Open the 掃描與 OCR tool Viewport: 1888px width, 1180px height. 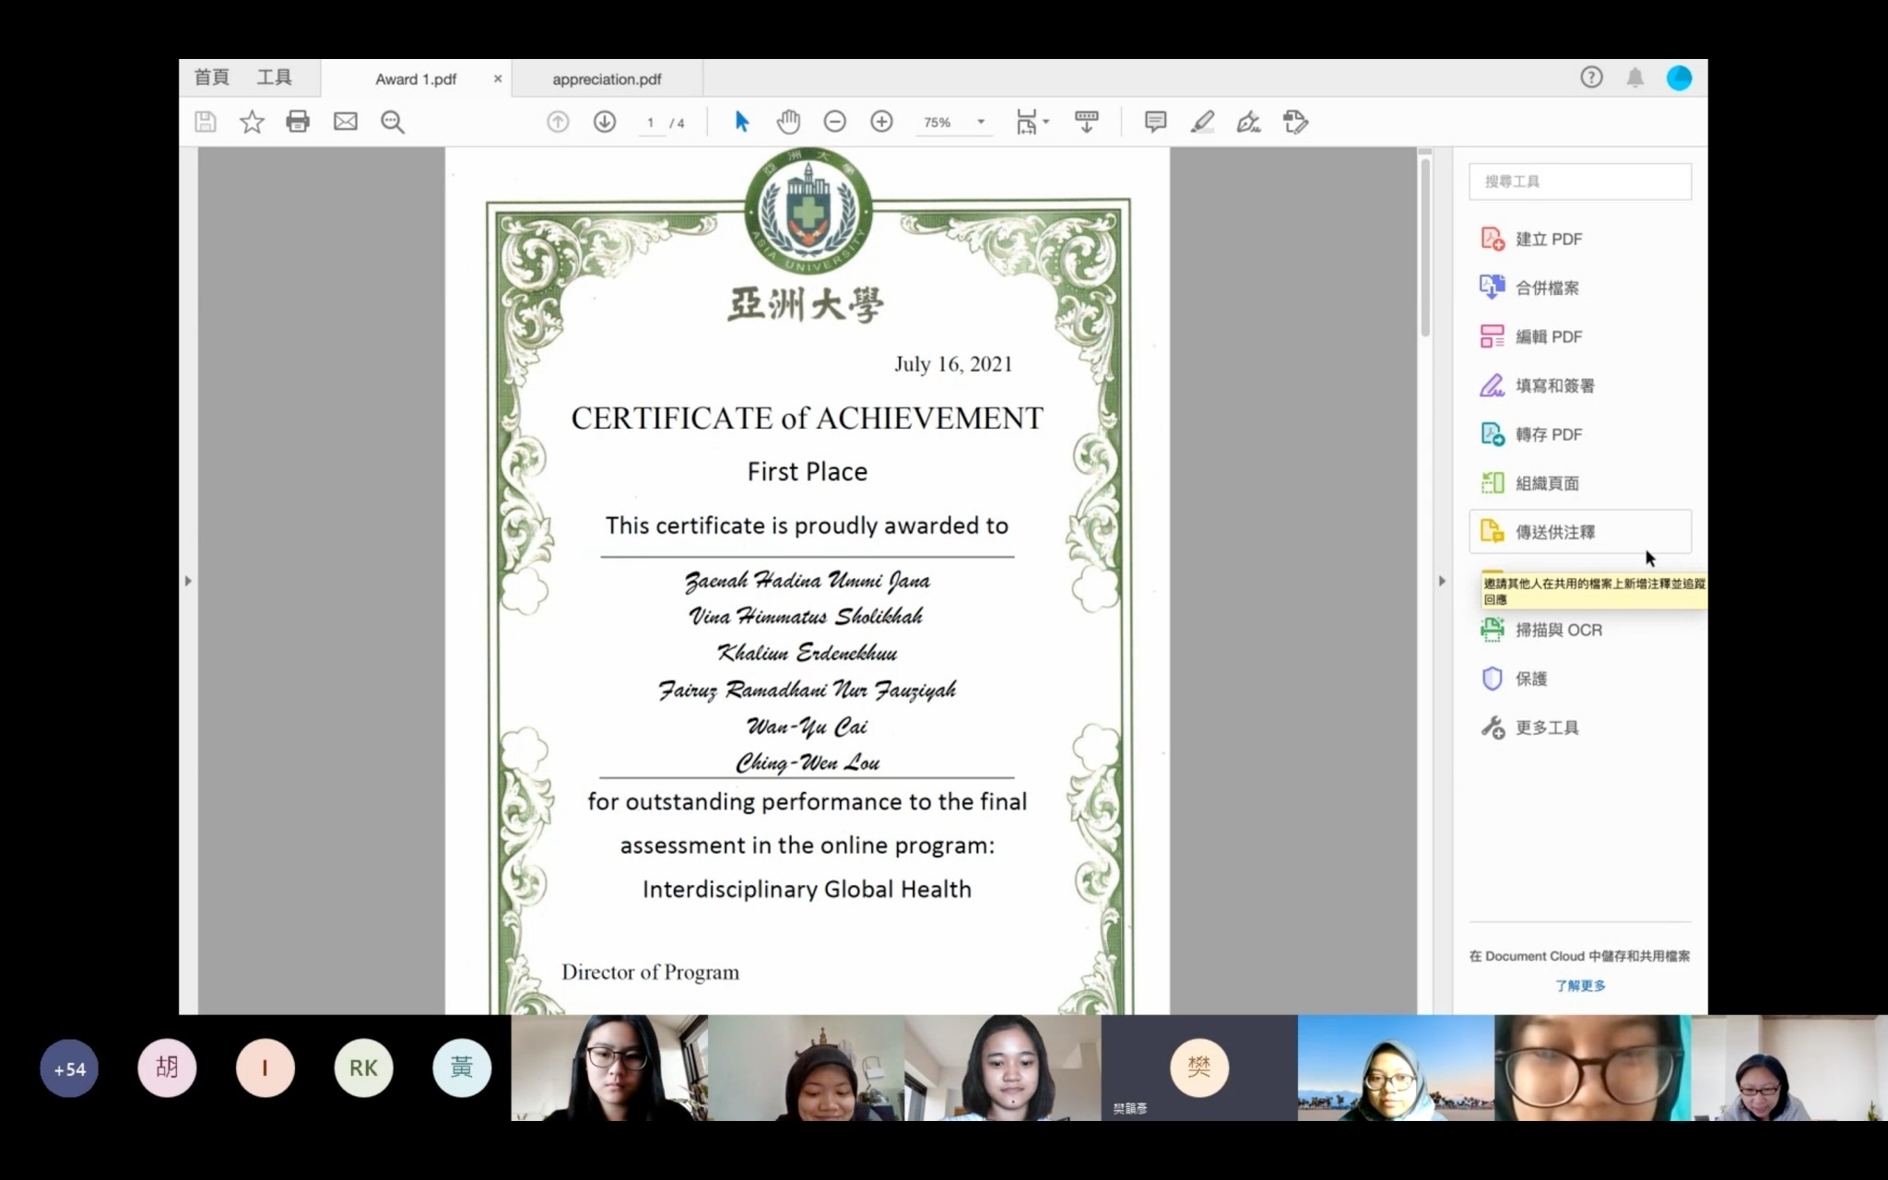click(1580, 630)
